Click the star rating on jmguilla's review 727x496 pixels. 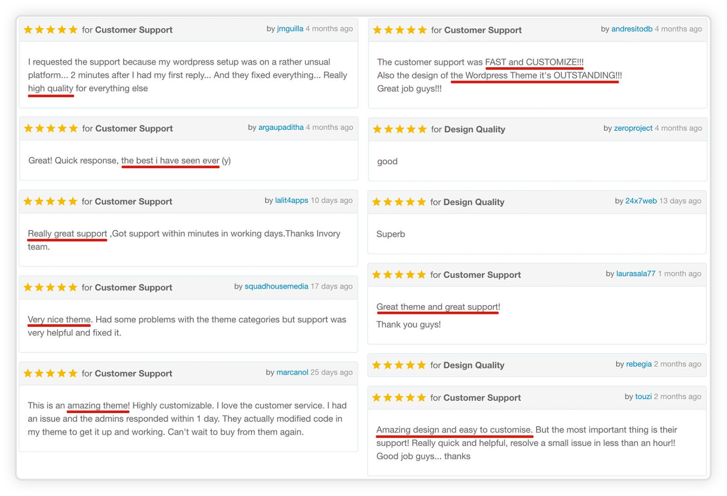point(50,30)
